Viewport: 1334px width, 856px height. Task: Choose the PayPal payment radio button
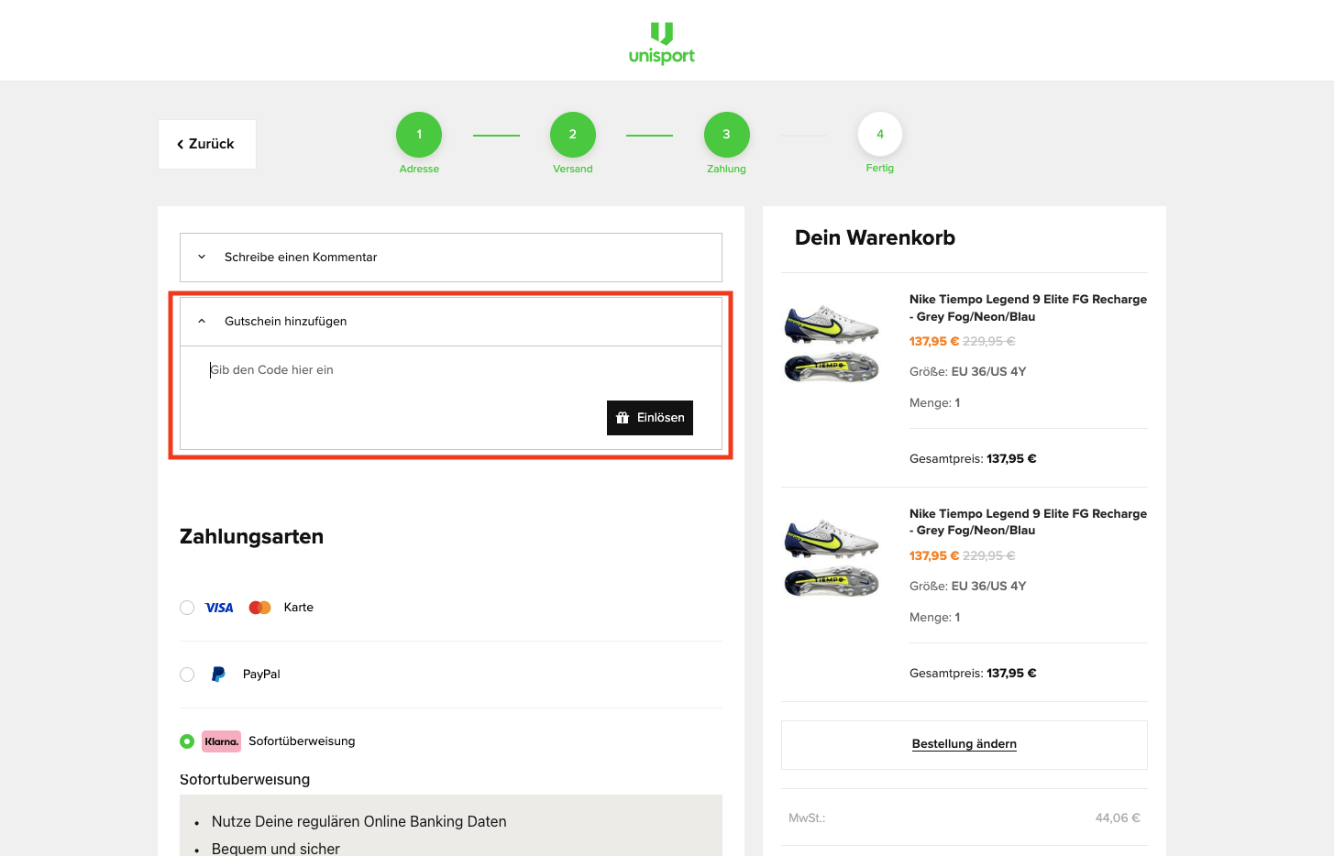point(187,675)
